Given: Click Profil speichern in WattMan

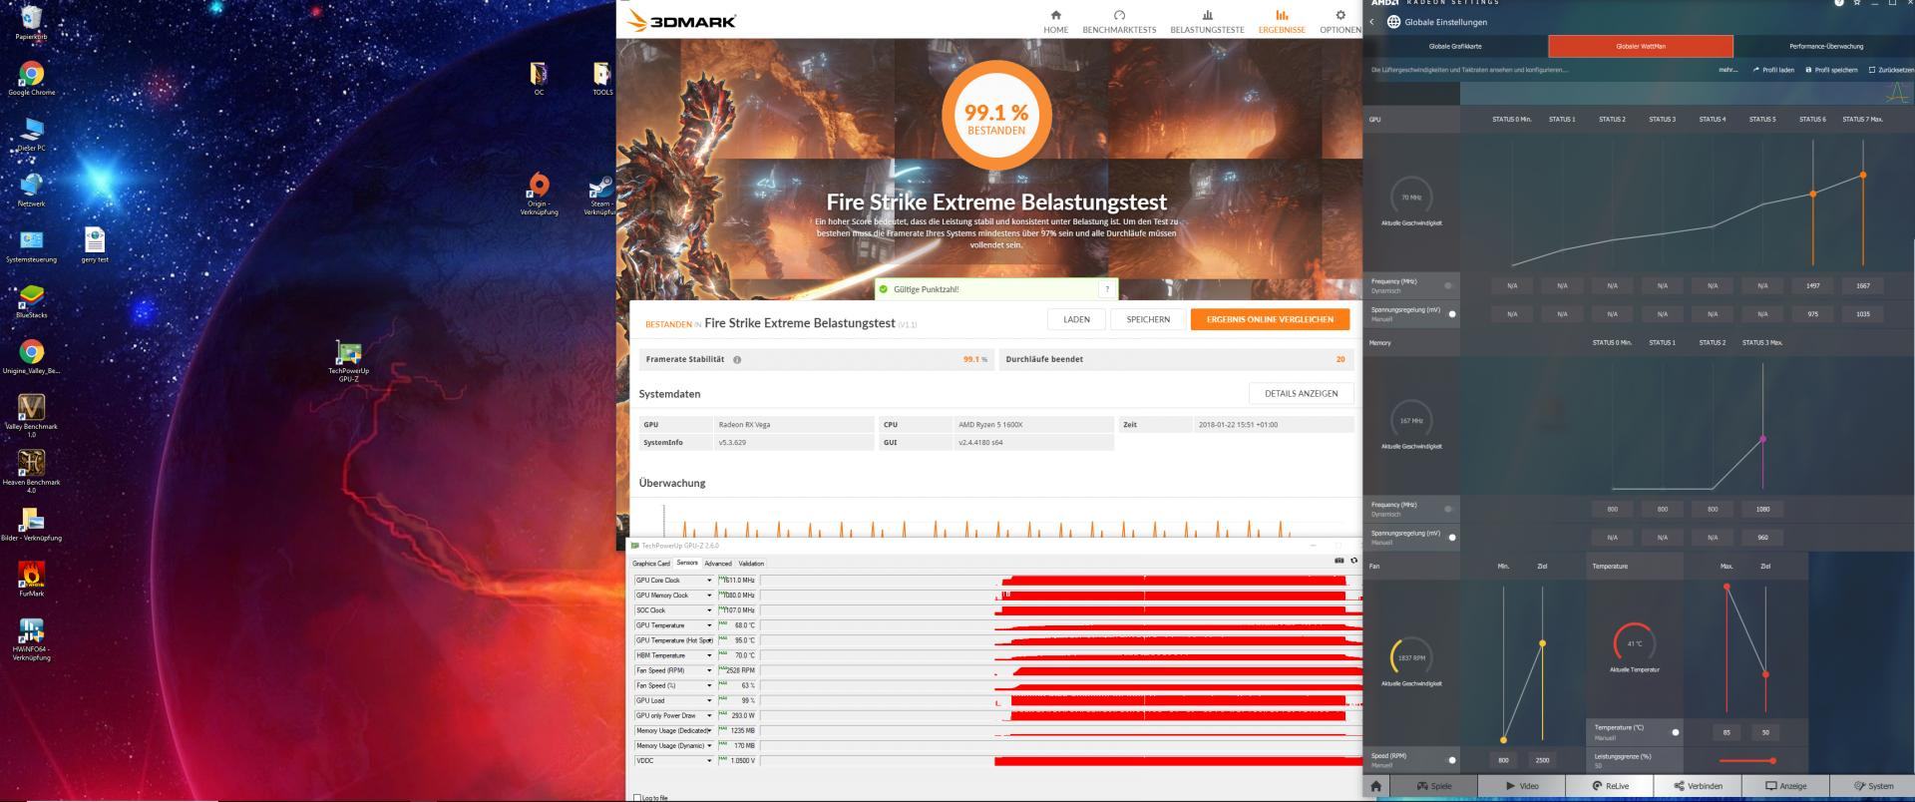Looking at the screenshot, I should point(1831,70).
